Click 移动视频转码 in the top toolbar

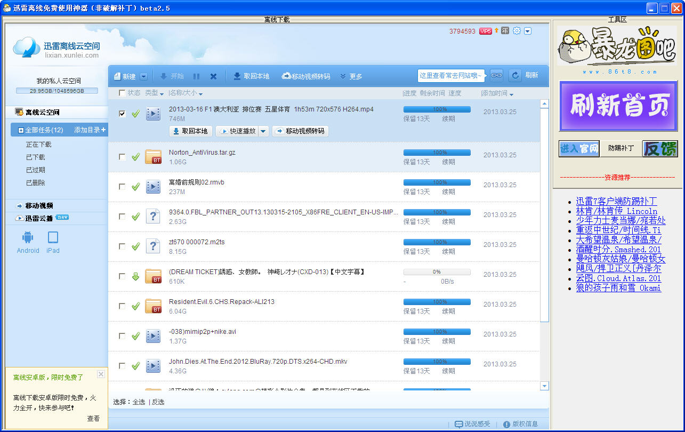[x=306, y=76]
